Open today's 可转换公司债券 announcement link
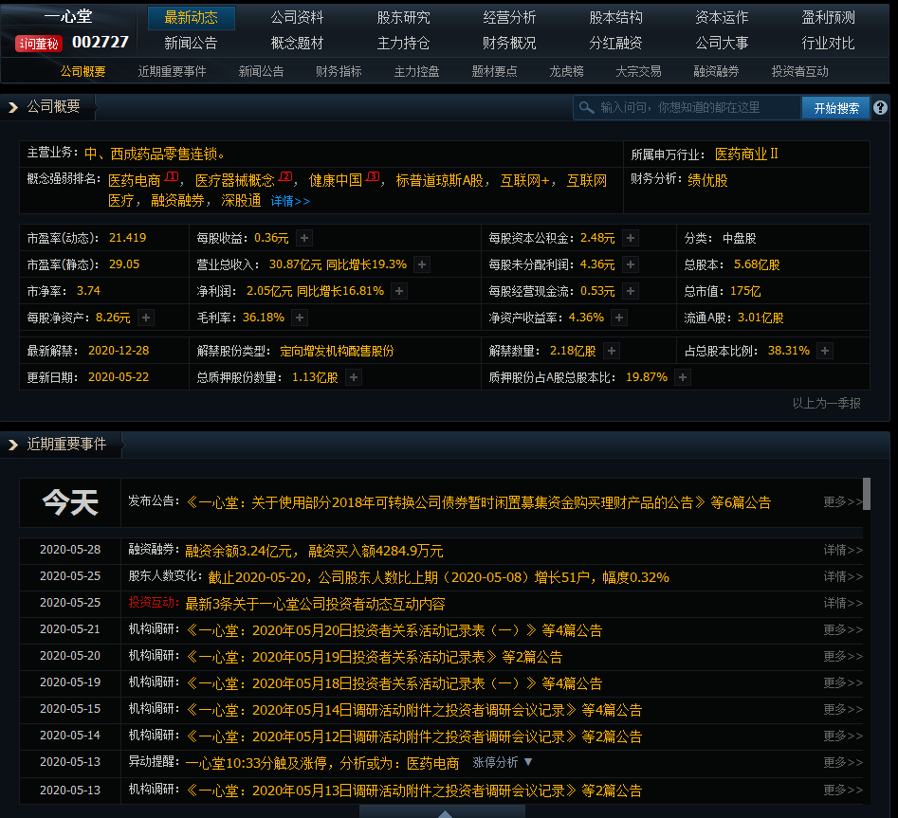The width and height of the screenshot is (898, 818). (478, 502)
